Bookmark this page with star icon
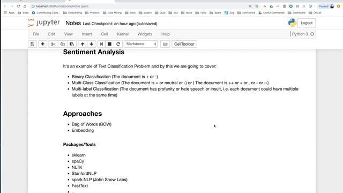 click(x=257, y=6)
